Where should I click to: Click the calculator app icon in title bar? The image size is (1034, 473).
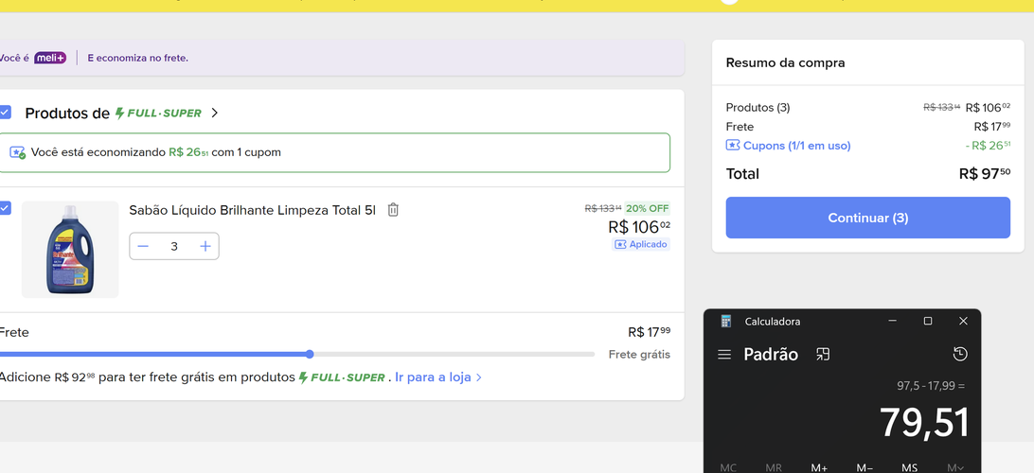726,322
